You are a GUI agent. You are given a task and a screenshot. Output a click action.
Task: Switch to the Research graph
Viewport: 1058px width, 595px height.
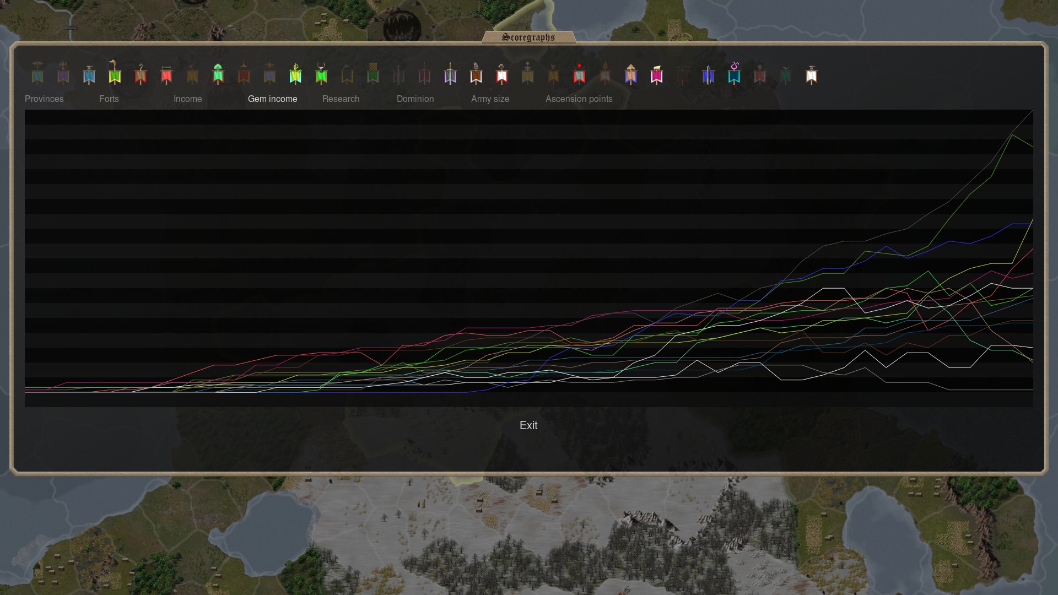[341, 99]
